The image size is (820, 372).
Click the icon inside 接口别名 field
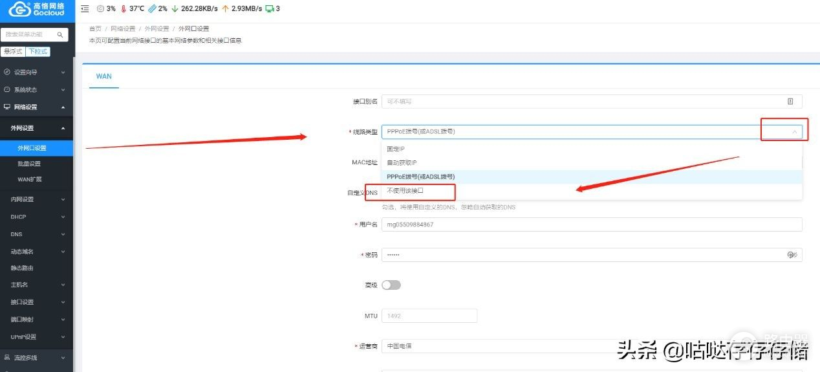[x=790, y=102]
